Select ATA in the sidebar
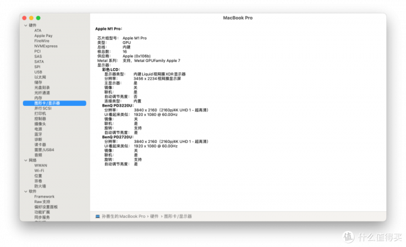The width and height of the screenshot is (406, 247). 38,30
